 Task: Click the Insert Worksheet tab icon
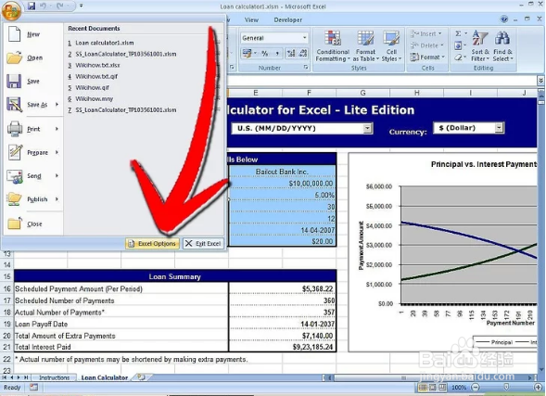141,377
